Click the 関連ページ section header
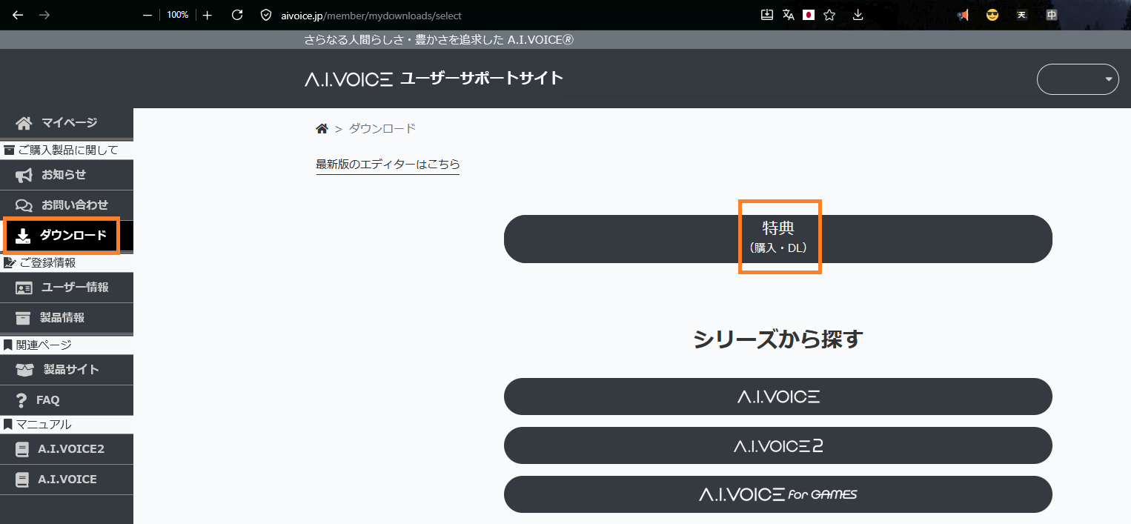Viewport: 1131px width, 524px height. (67, 345)
